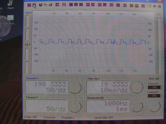The height and width of the screenshot is (124, 166).
Task: Select the Paint desktop icon
Action: pyautogui.click(x=10, y=5)
